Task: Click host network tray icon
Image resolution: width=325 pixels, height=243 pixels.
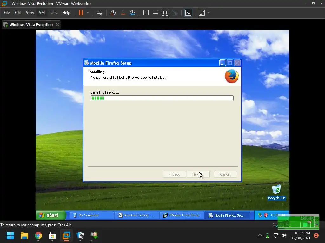Action: [276, 235]
